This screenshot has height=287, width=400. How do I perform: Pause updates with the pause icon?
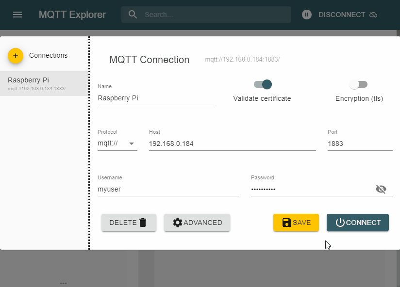[x=307, y=15]
